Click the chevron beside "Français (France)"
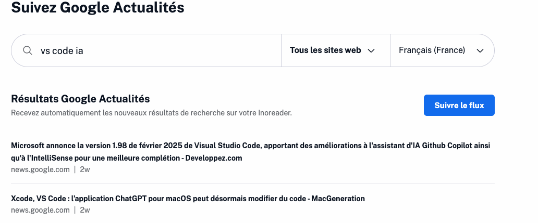The image size is (538, 223). tap(480, 50)
